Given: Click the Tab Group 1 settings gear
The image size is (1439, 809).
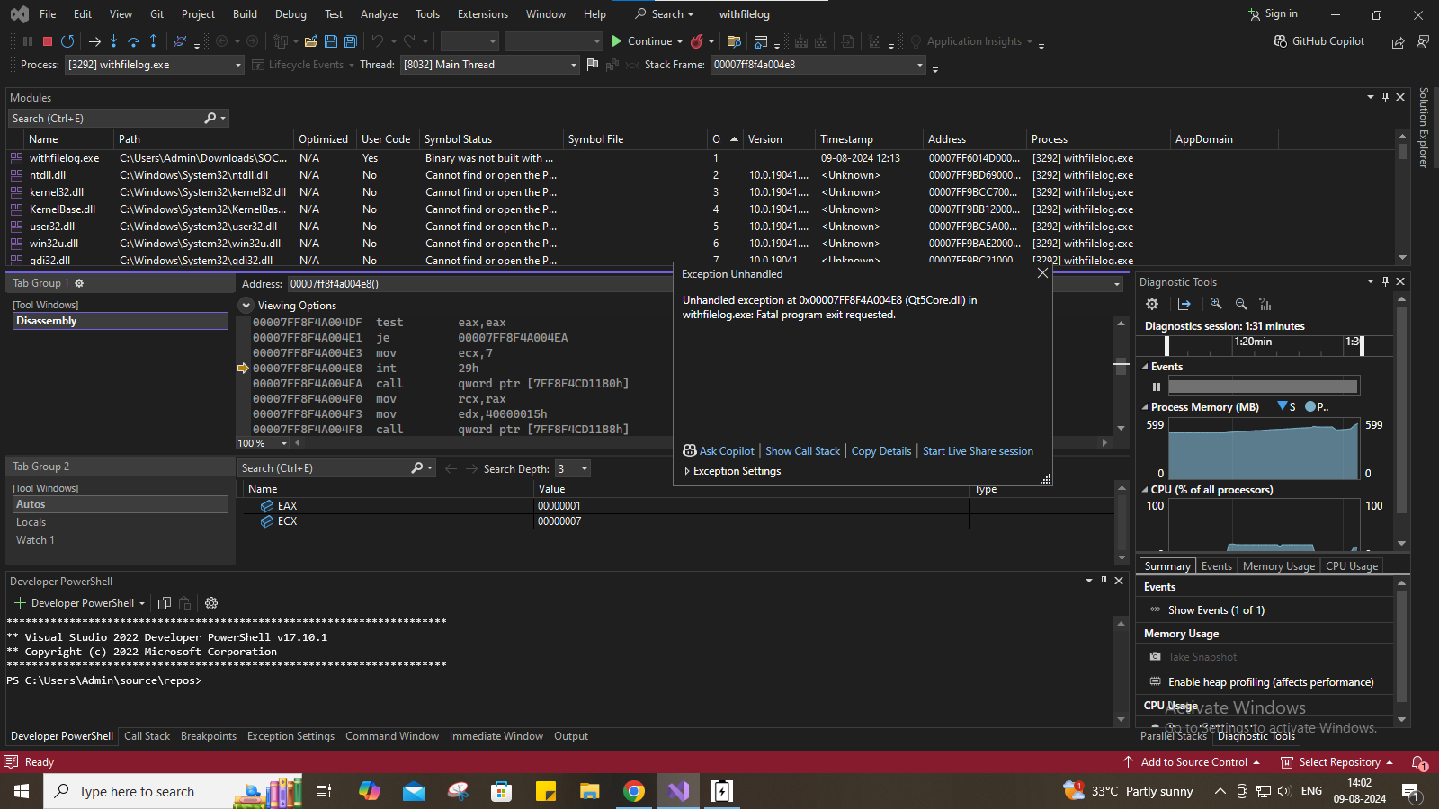Looking at the screenshot, I should point(79,283).
